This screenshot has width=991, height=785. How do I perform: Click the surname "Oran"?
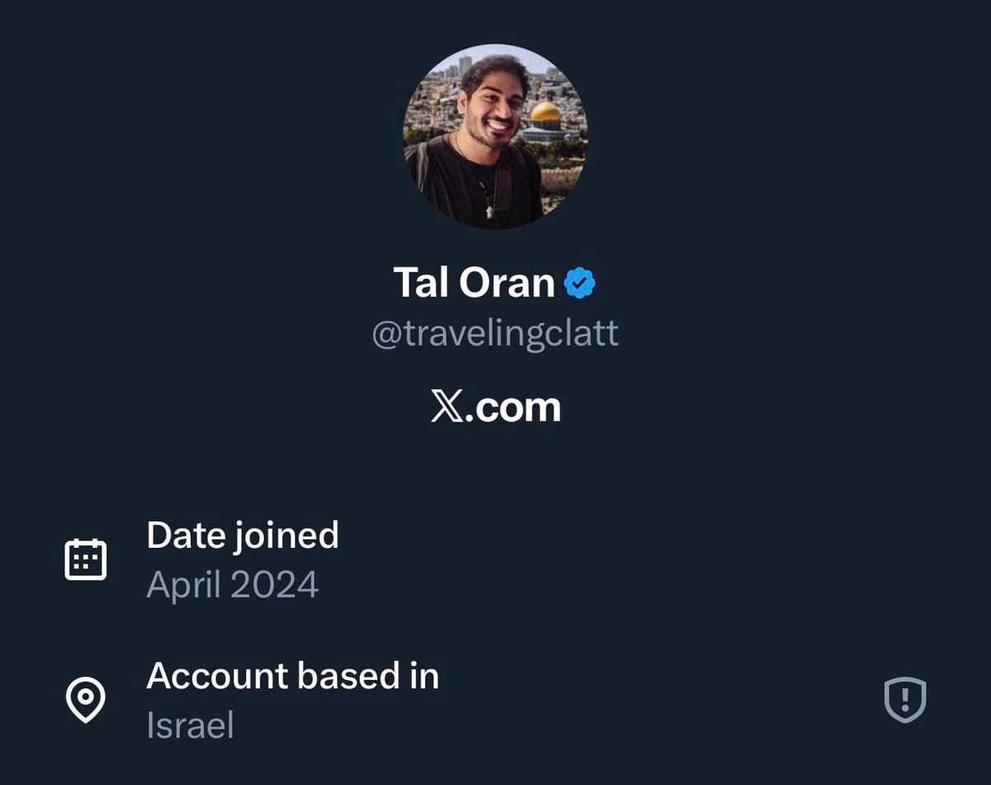tap(506, 283)
